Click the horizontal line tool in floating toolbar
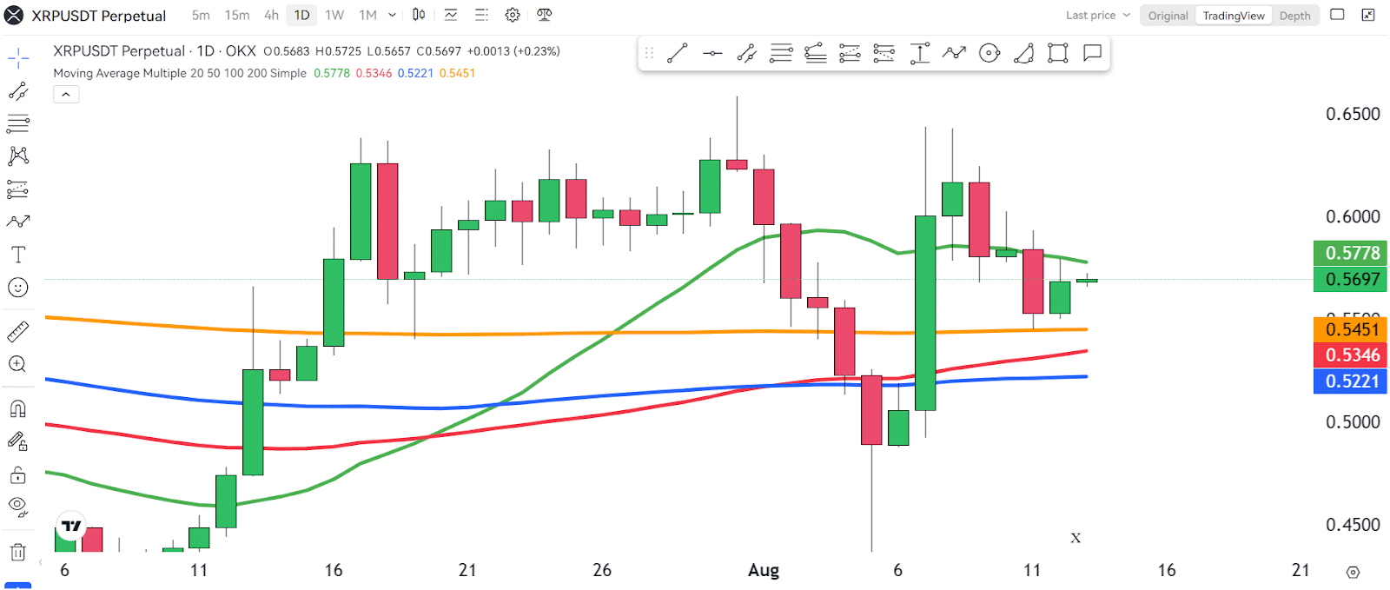Image resolution: width=1390 pixels, height=590 pixels. (x=712, y=53)
